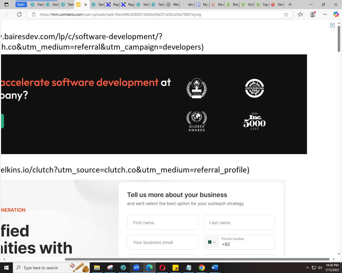Screen dimensions: 342x273
Task: Open Microsoft Edge from taskbar
Action: click(149, 268)
